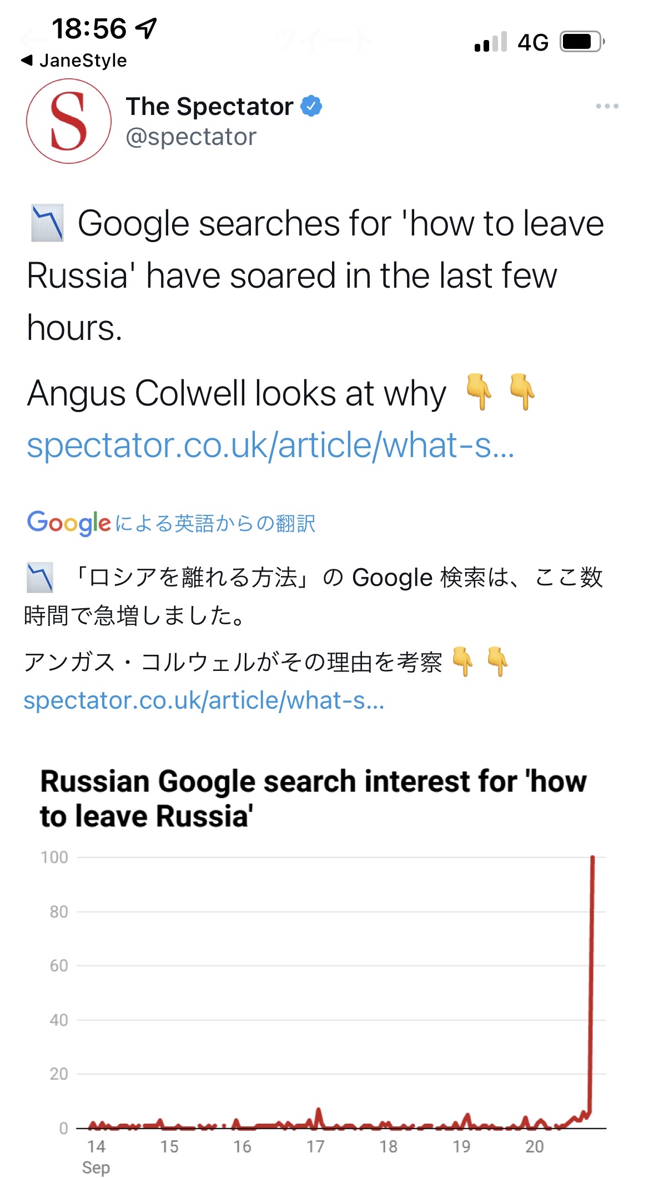Open the three-dots more menu
Screen dimensions: 649x1178
click(x=607, y=106)
